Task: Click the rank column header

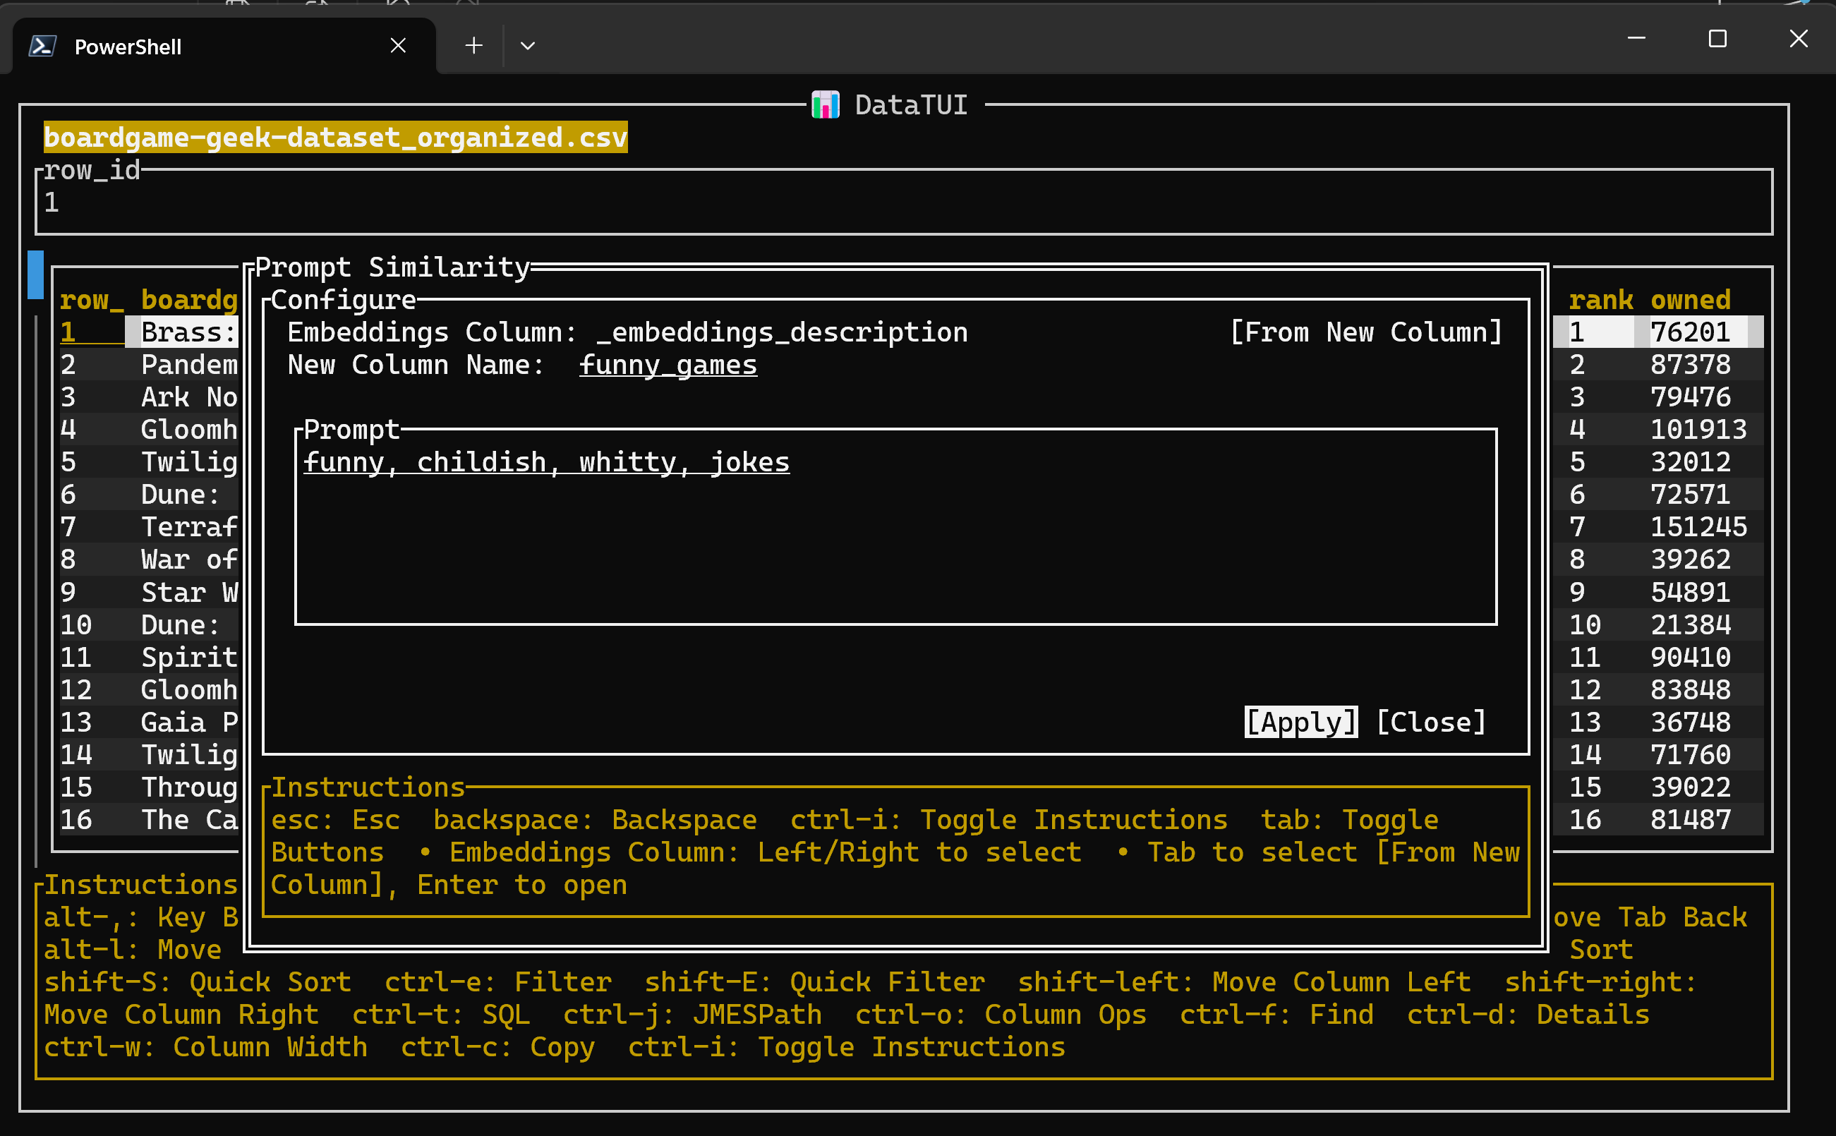Action: pyautogui.click(x=1600, y=300)
